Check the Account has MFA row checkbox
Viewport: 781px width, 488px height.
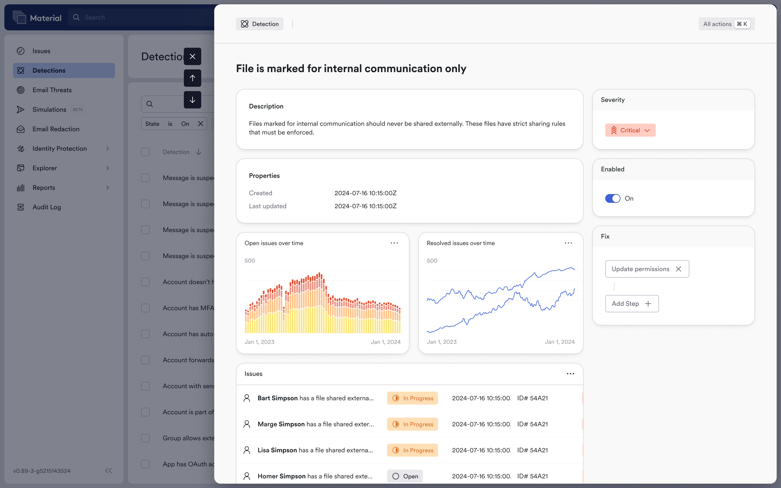(145, 308)
